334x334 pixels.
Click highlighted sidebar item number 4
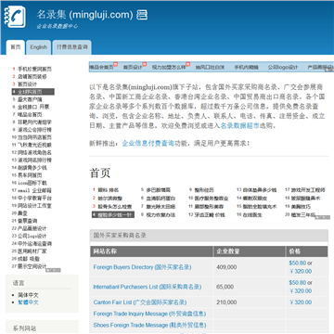point(33,92)
